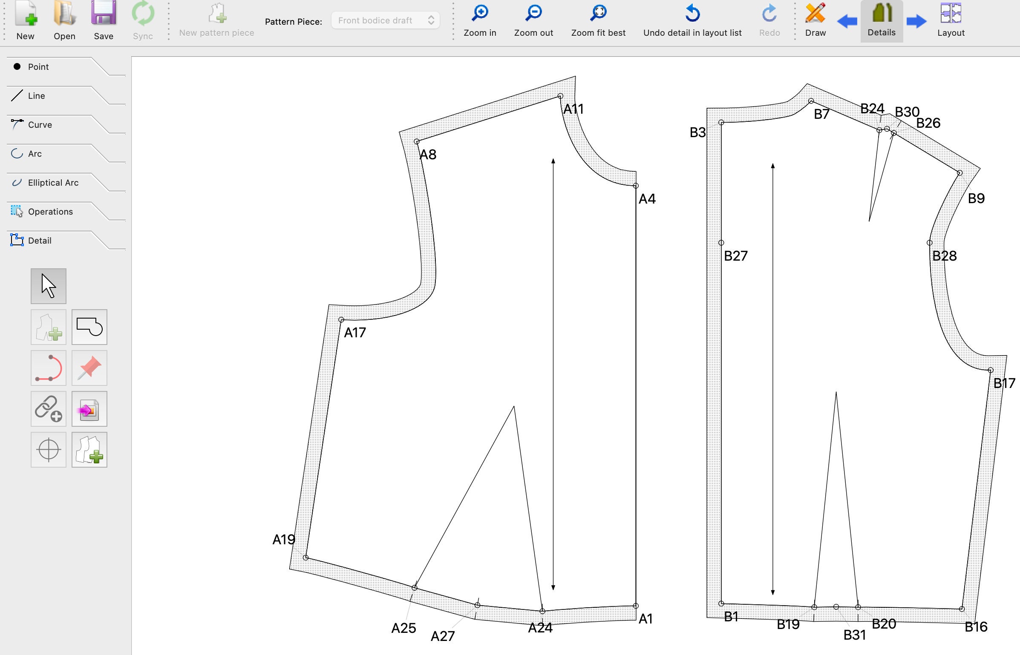Activate the union details tool
The height and width of the screenshot is (655, 1020).
tap(89, 450)
